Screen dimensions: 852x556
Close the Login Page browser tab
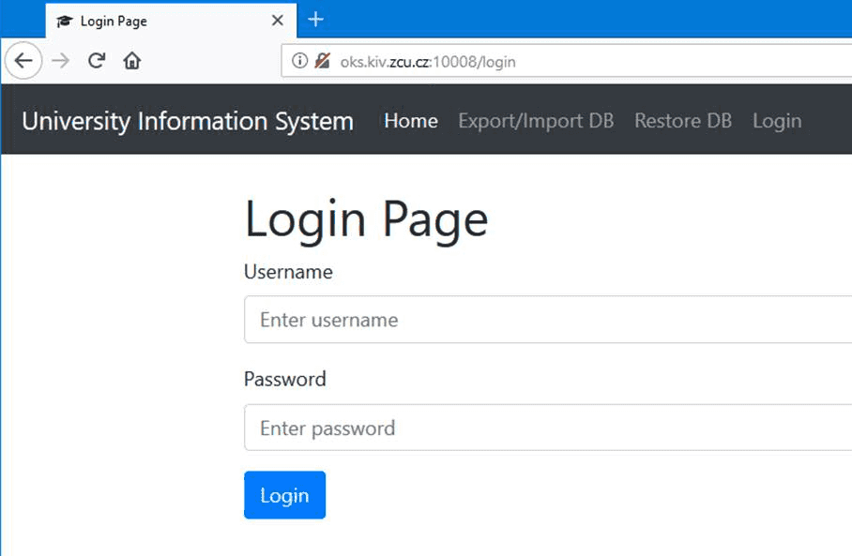point(278,21)
